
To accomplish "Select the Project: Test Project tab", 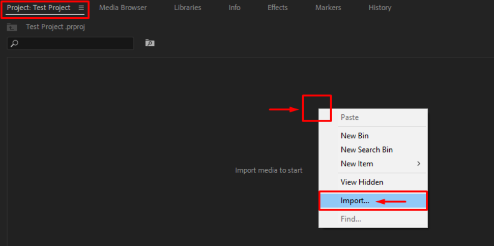I will [39, 8].
